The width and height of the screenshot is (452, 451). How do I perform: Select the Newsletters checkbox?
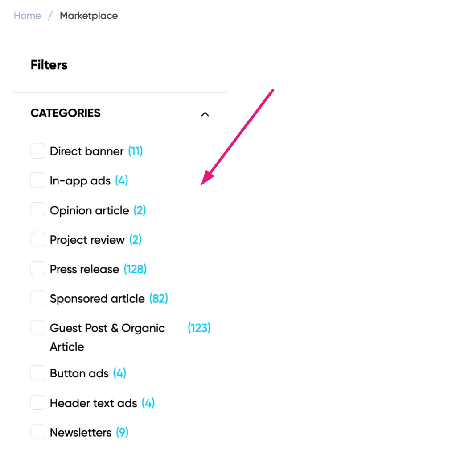tap(38, 432)
